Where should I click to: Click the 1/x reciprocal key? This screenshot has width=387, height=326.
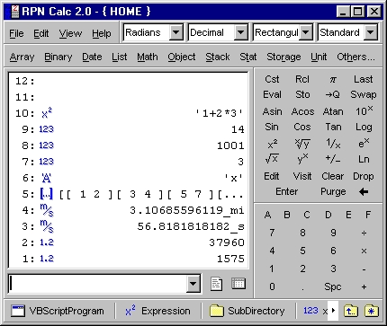[x=333, y=144]
